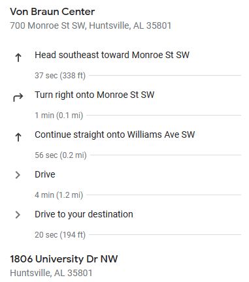Click the Von Braun Center starting point title
Screen dimensions: 249x282
coord(52,12)
